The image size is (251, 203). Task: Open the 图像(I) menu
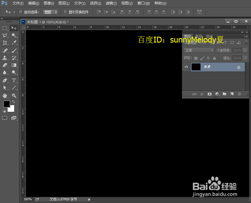click(49, 3)
